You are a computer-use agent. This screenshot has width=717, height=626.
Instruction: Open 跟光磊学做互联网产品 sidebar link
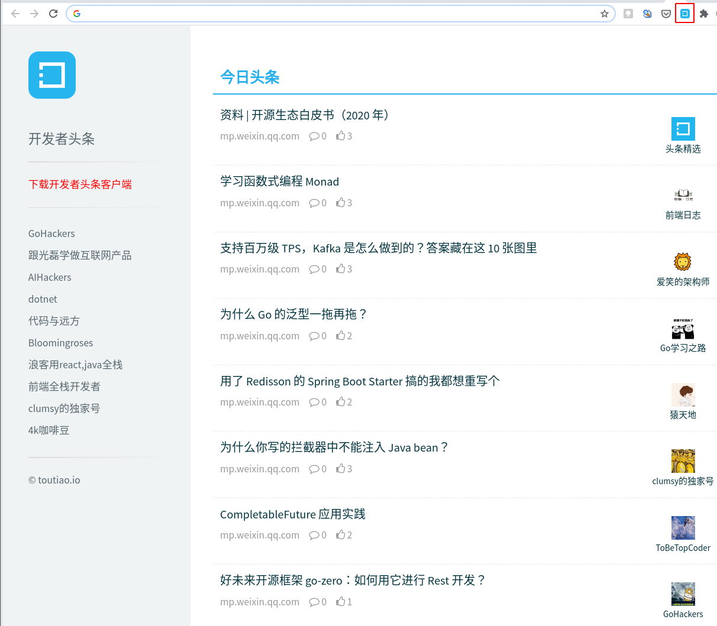80,255
